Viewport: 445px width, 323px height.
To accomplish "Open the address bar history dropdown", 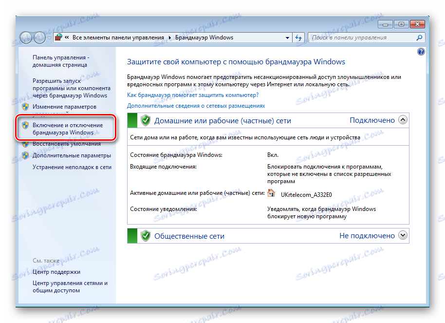I will coord(287,38).
